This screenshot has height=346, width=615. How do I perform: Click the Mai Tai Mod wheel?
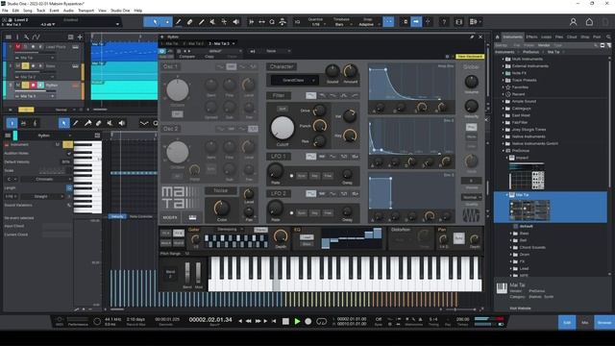199,272
